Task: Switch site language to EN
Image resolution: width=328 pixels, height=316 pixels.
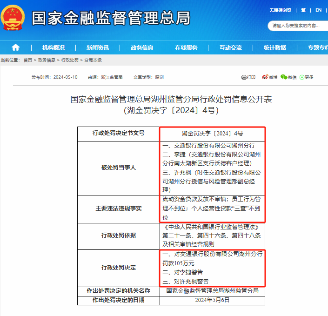Action: [319, 10]
